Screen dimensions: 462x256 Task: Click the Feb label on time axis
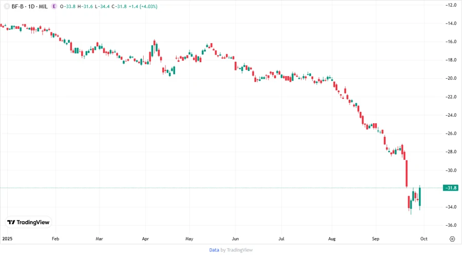coord(55,239)
